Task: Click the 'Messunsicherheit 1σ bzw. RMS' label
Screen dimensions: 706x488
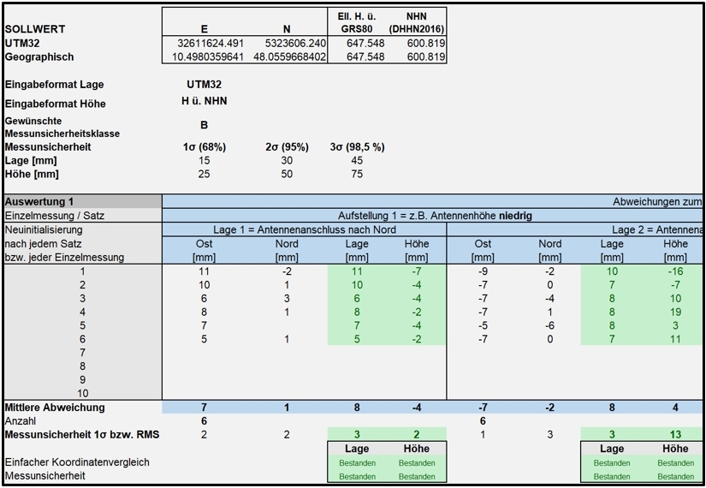Action: point(82,435)
